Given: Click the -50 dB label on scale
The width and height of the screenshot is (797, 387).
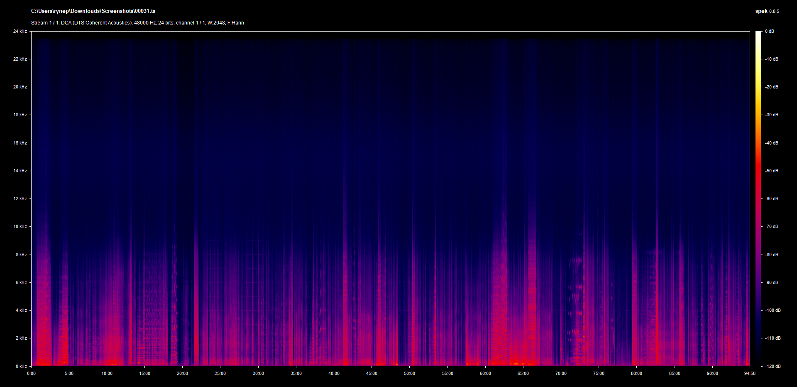Looking at the screenshot, I should coord(772,171).
